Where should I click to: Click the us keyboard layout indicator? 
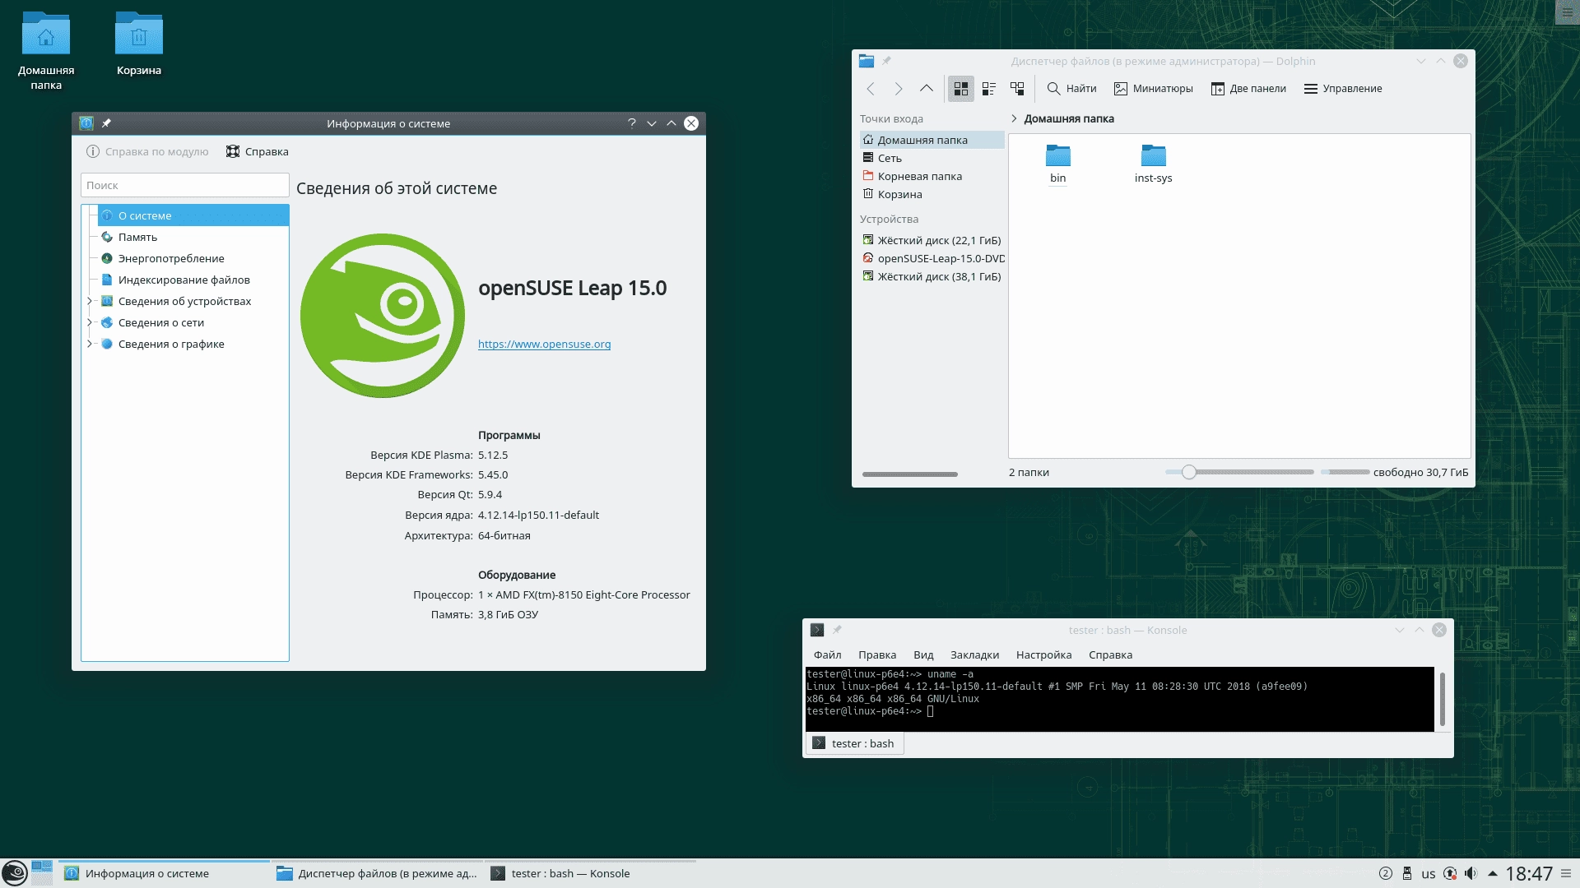(x=1428, y=874)
